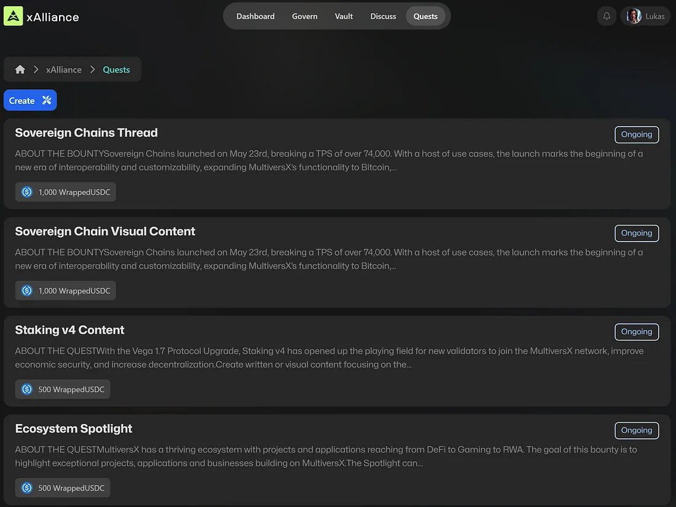This screenshot has height=507, width=676.
Task: Click Lukas profile avatar picture
Action: 634,17
